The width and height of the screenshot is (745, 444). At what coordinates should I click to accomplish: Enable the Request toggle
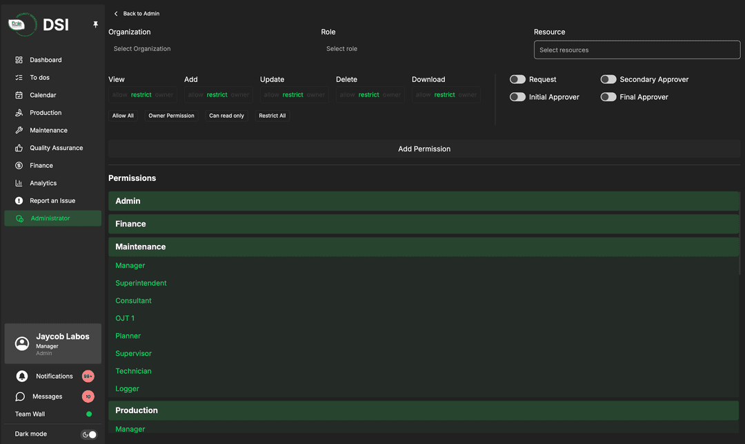[x=517, y=80]
